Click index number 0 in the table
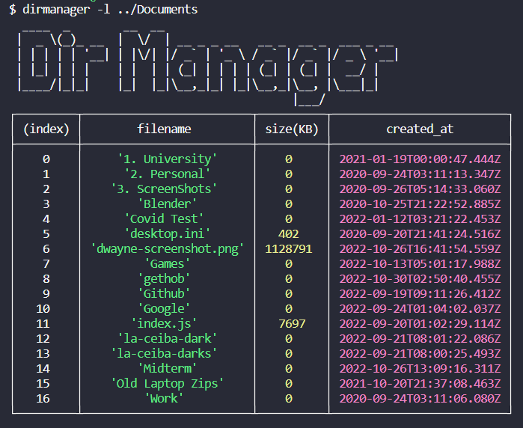523x428 pixels. pos(46,159)
